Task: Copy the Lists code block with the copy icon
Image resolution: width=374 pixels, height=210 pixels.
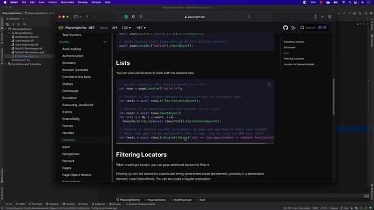Action: pyautogui.click(x=269, y=85)
